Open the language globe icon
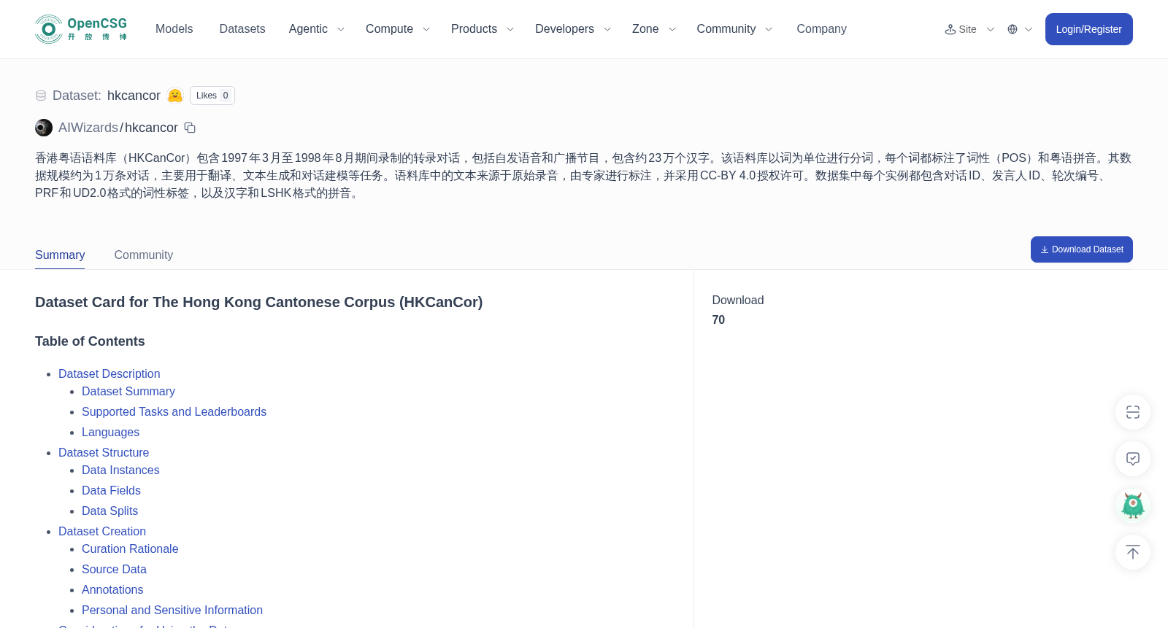This screenshot has width=1168, height=628. (1013, 29)
